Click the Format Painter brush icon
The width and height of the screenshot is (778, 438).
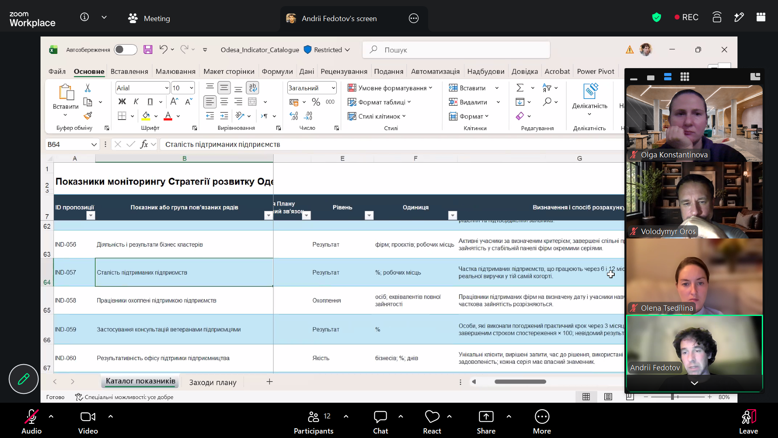[x=88, y=116]
